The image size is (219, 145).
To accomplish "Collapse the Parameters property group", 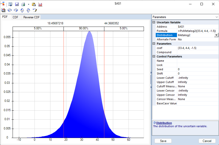I will tap(154, 44).
